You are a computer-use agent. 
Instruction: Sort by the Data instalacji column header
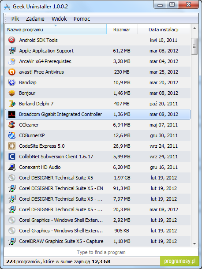click(x=164, y=30)
